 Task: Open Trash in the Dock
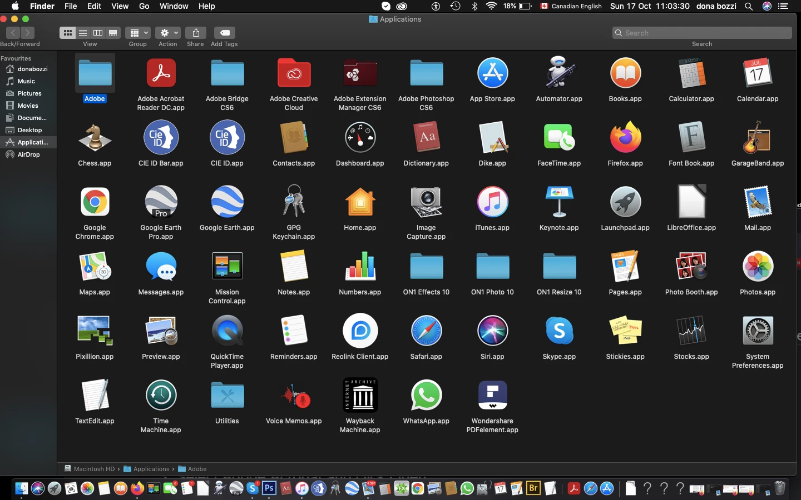tap(780, 488)
